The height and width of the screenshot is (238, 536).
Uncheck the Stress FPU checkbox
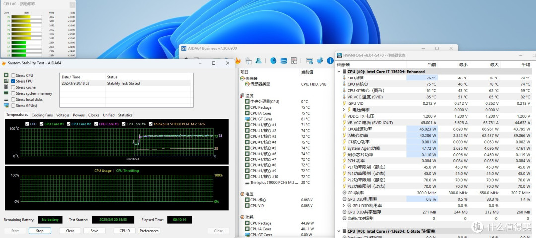(13, 81)
